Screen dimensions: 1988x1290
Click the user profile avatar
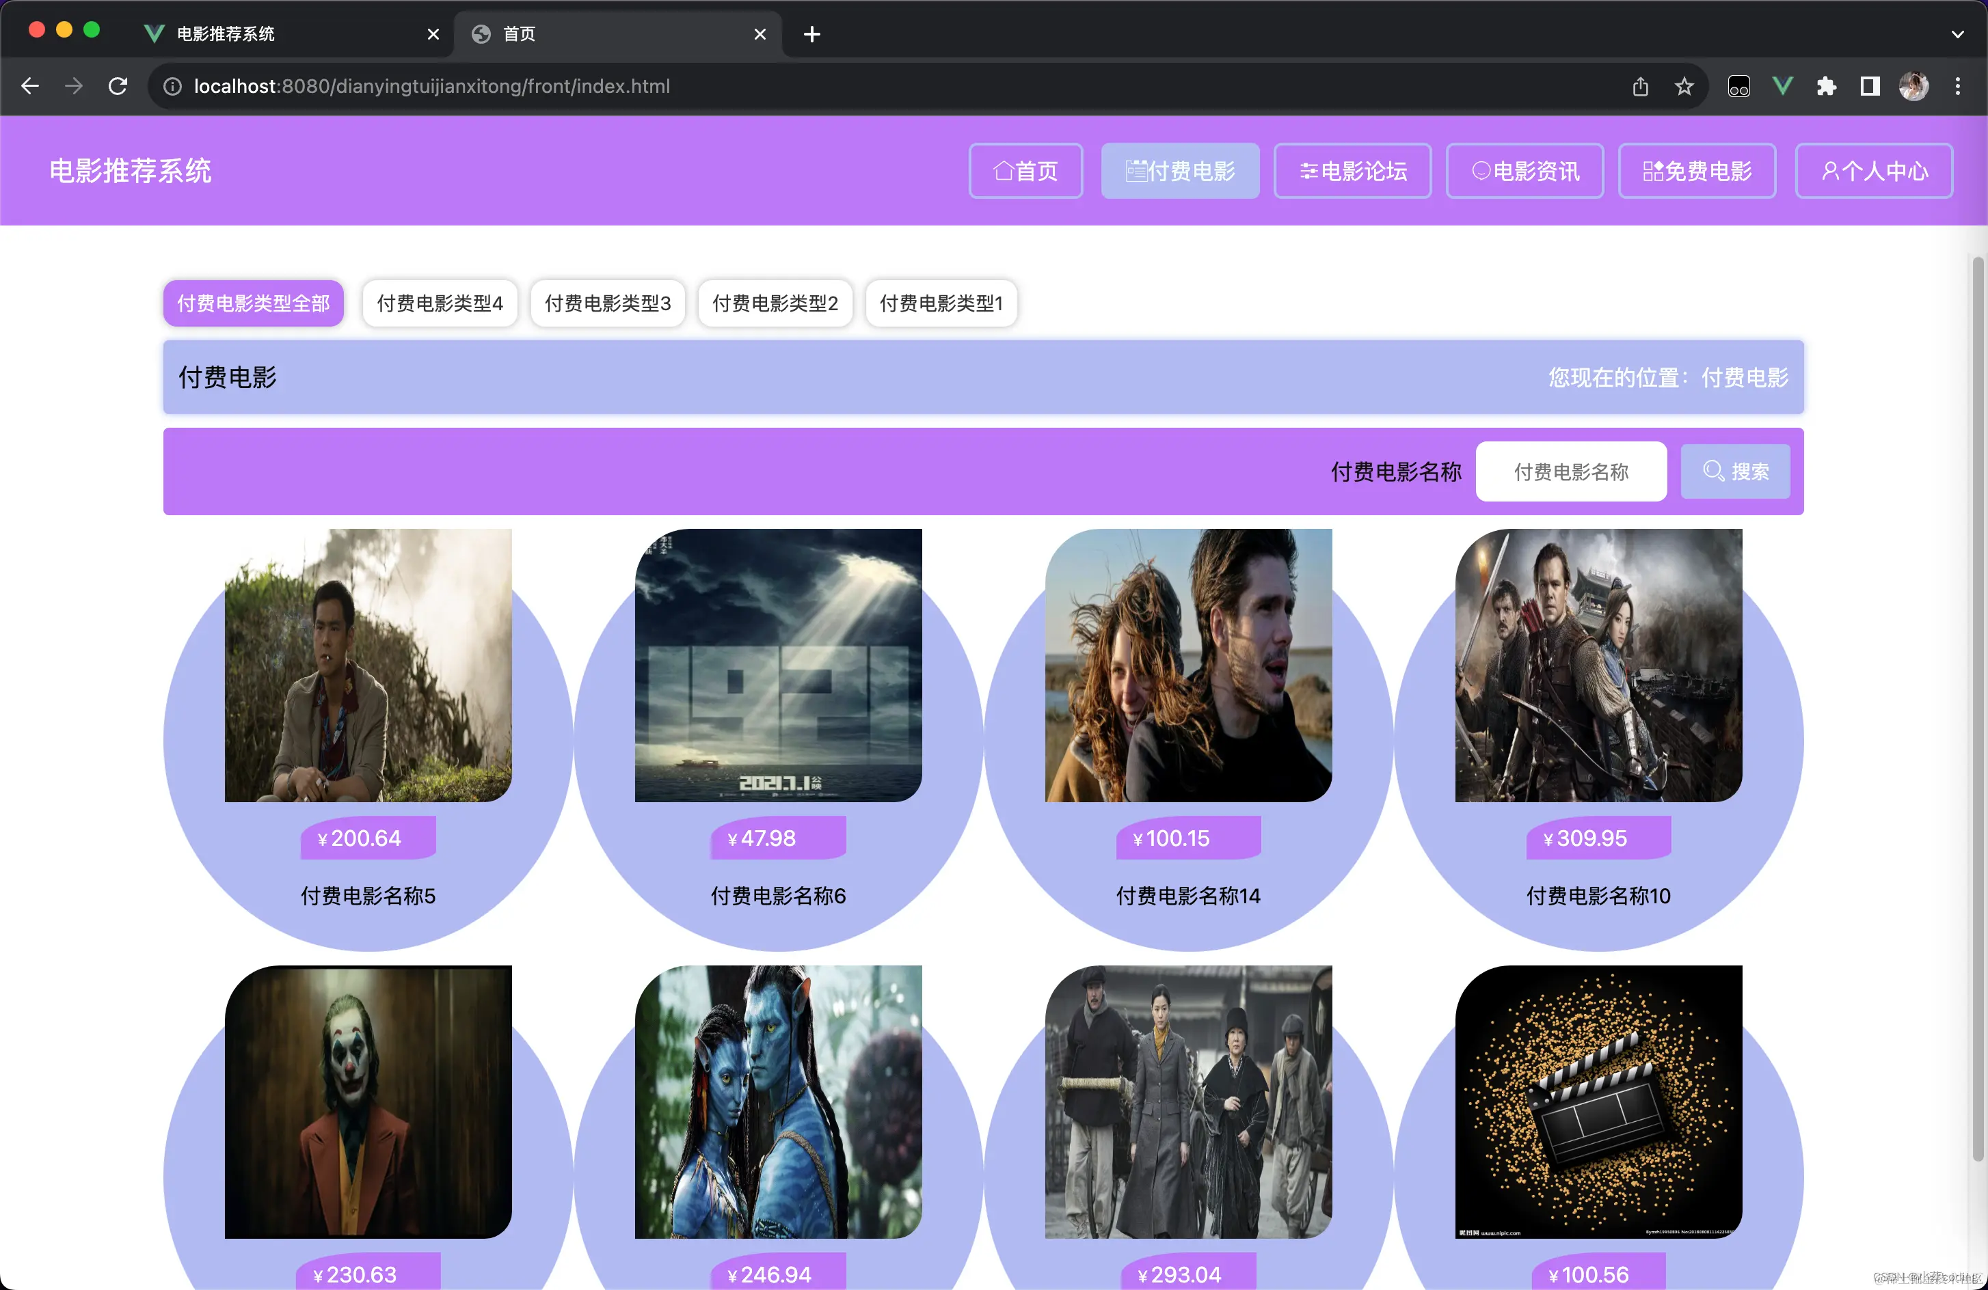click(x=1913, y=86)
